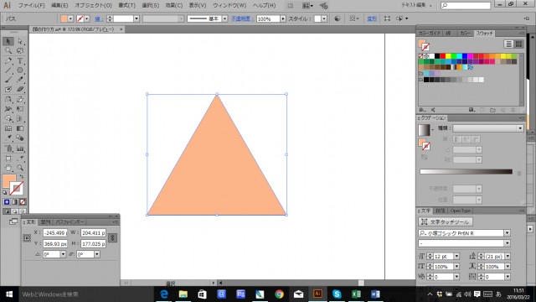Set the Color fill mode button
The height and width of the screenshot is (302, 536).
coord(7,202)
